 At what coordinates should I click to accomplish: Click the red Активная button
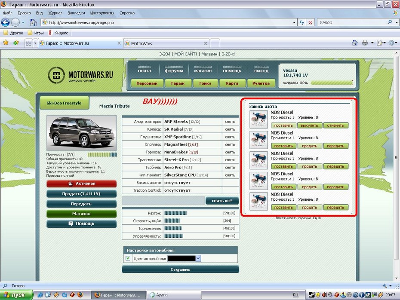click(81, 184)
